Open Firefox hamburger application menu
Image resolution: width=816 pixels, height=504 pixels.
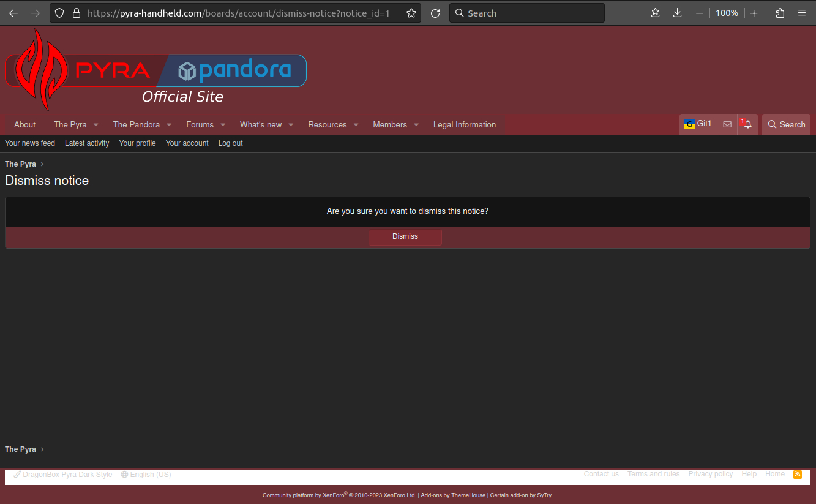tap(802, 13)
